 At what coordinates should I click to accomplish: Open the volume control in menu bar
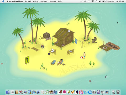pyautogui.click(x=100, y=1)
